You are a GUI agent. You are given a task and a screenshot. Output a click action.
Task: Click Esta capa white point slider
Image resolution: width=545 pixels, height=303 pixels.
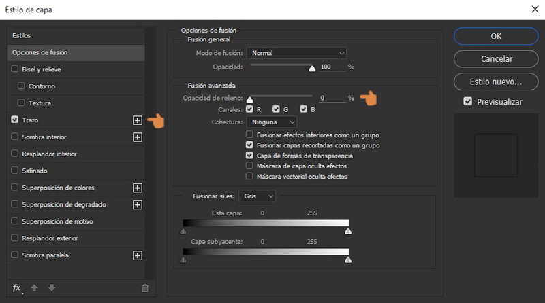(348, 231)
